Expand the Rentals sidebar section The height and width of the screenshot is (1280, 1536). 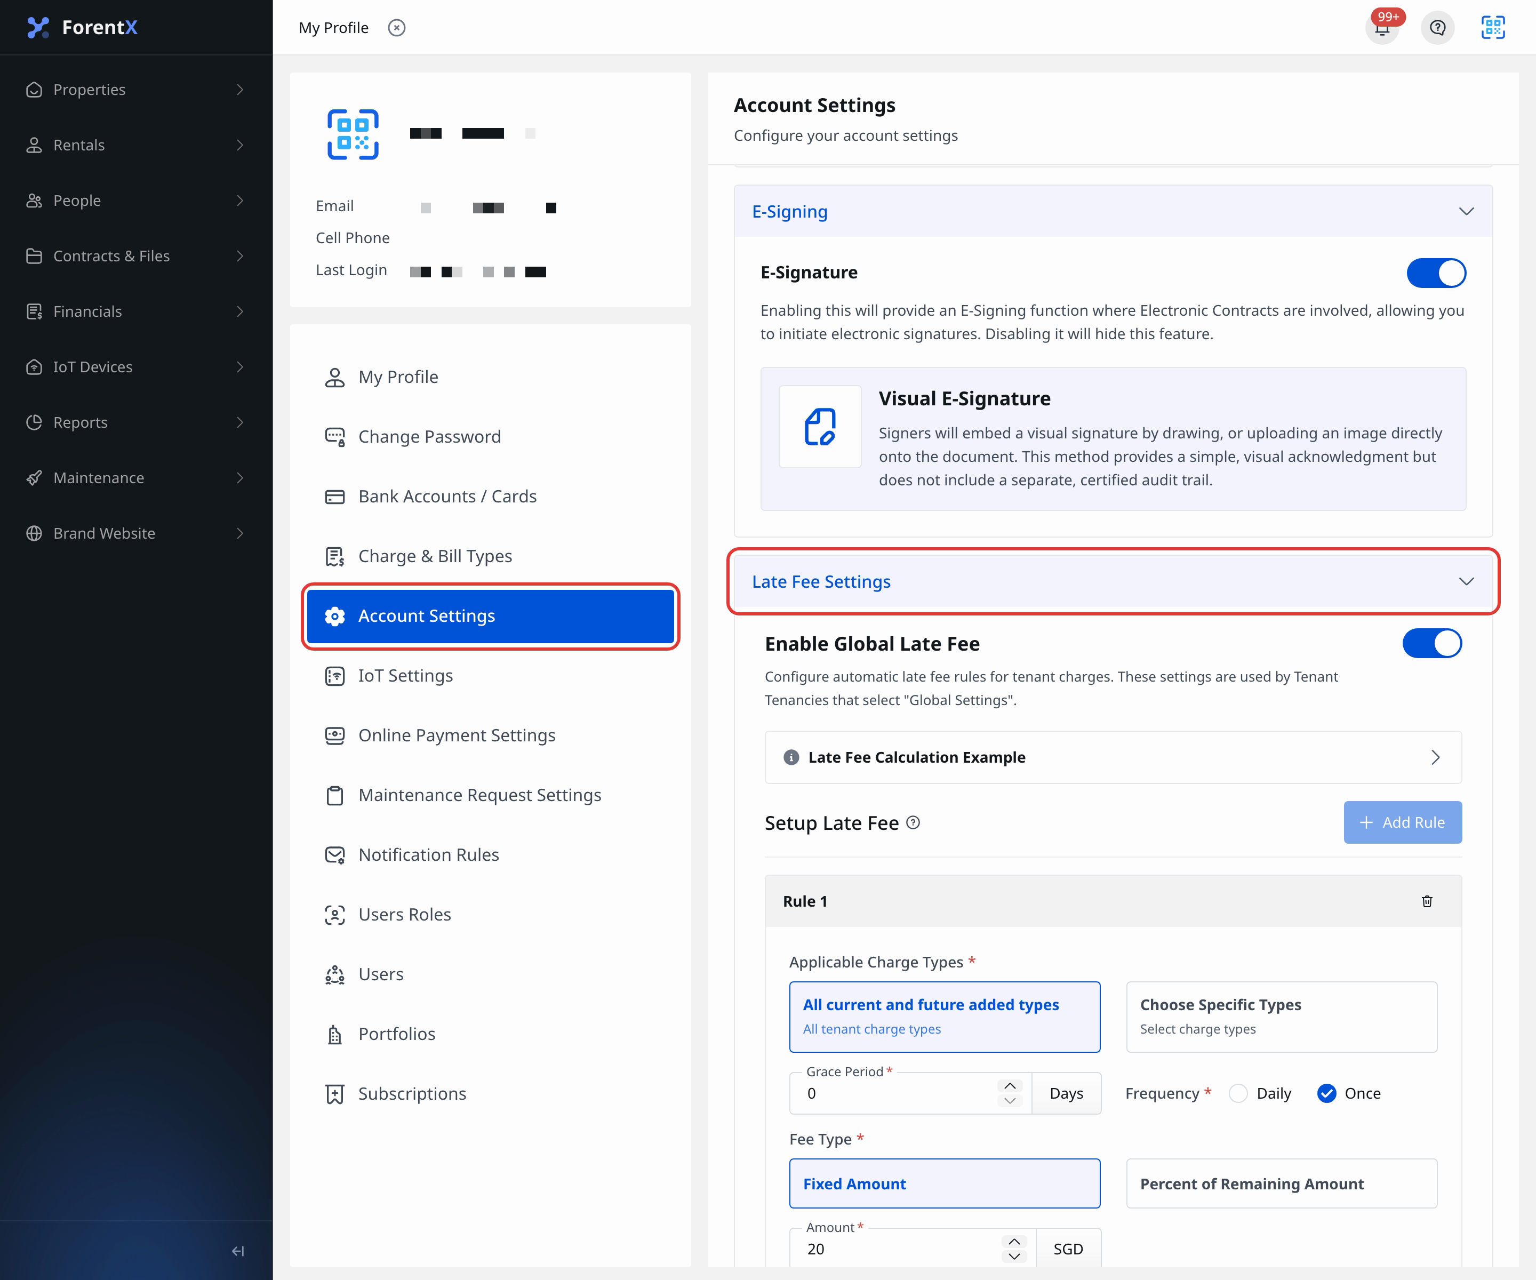click(136, 145)
